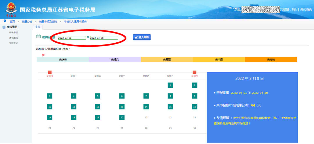The width and height of the screenshot is (314, 144).
Task: Click the 星期一 weekday header
Action: [74, 76]
